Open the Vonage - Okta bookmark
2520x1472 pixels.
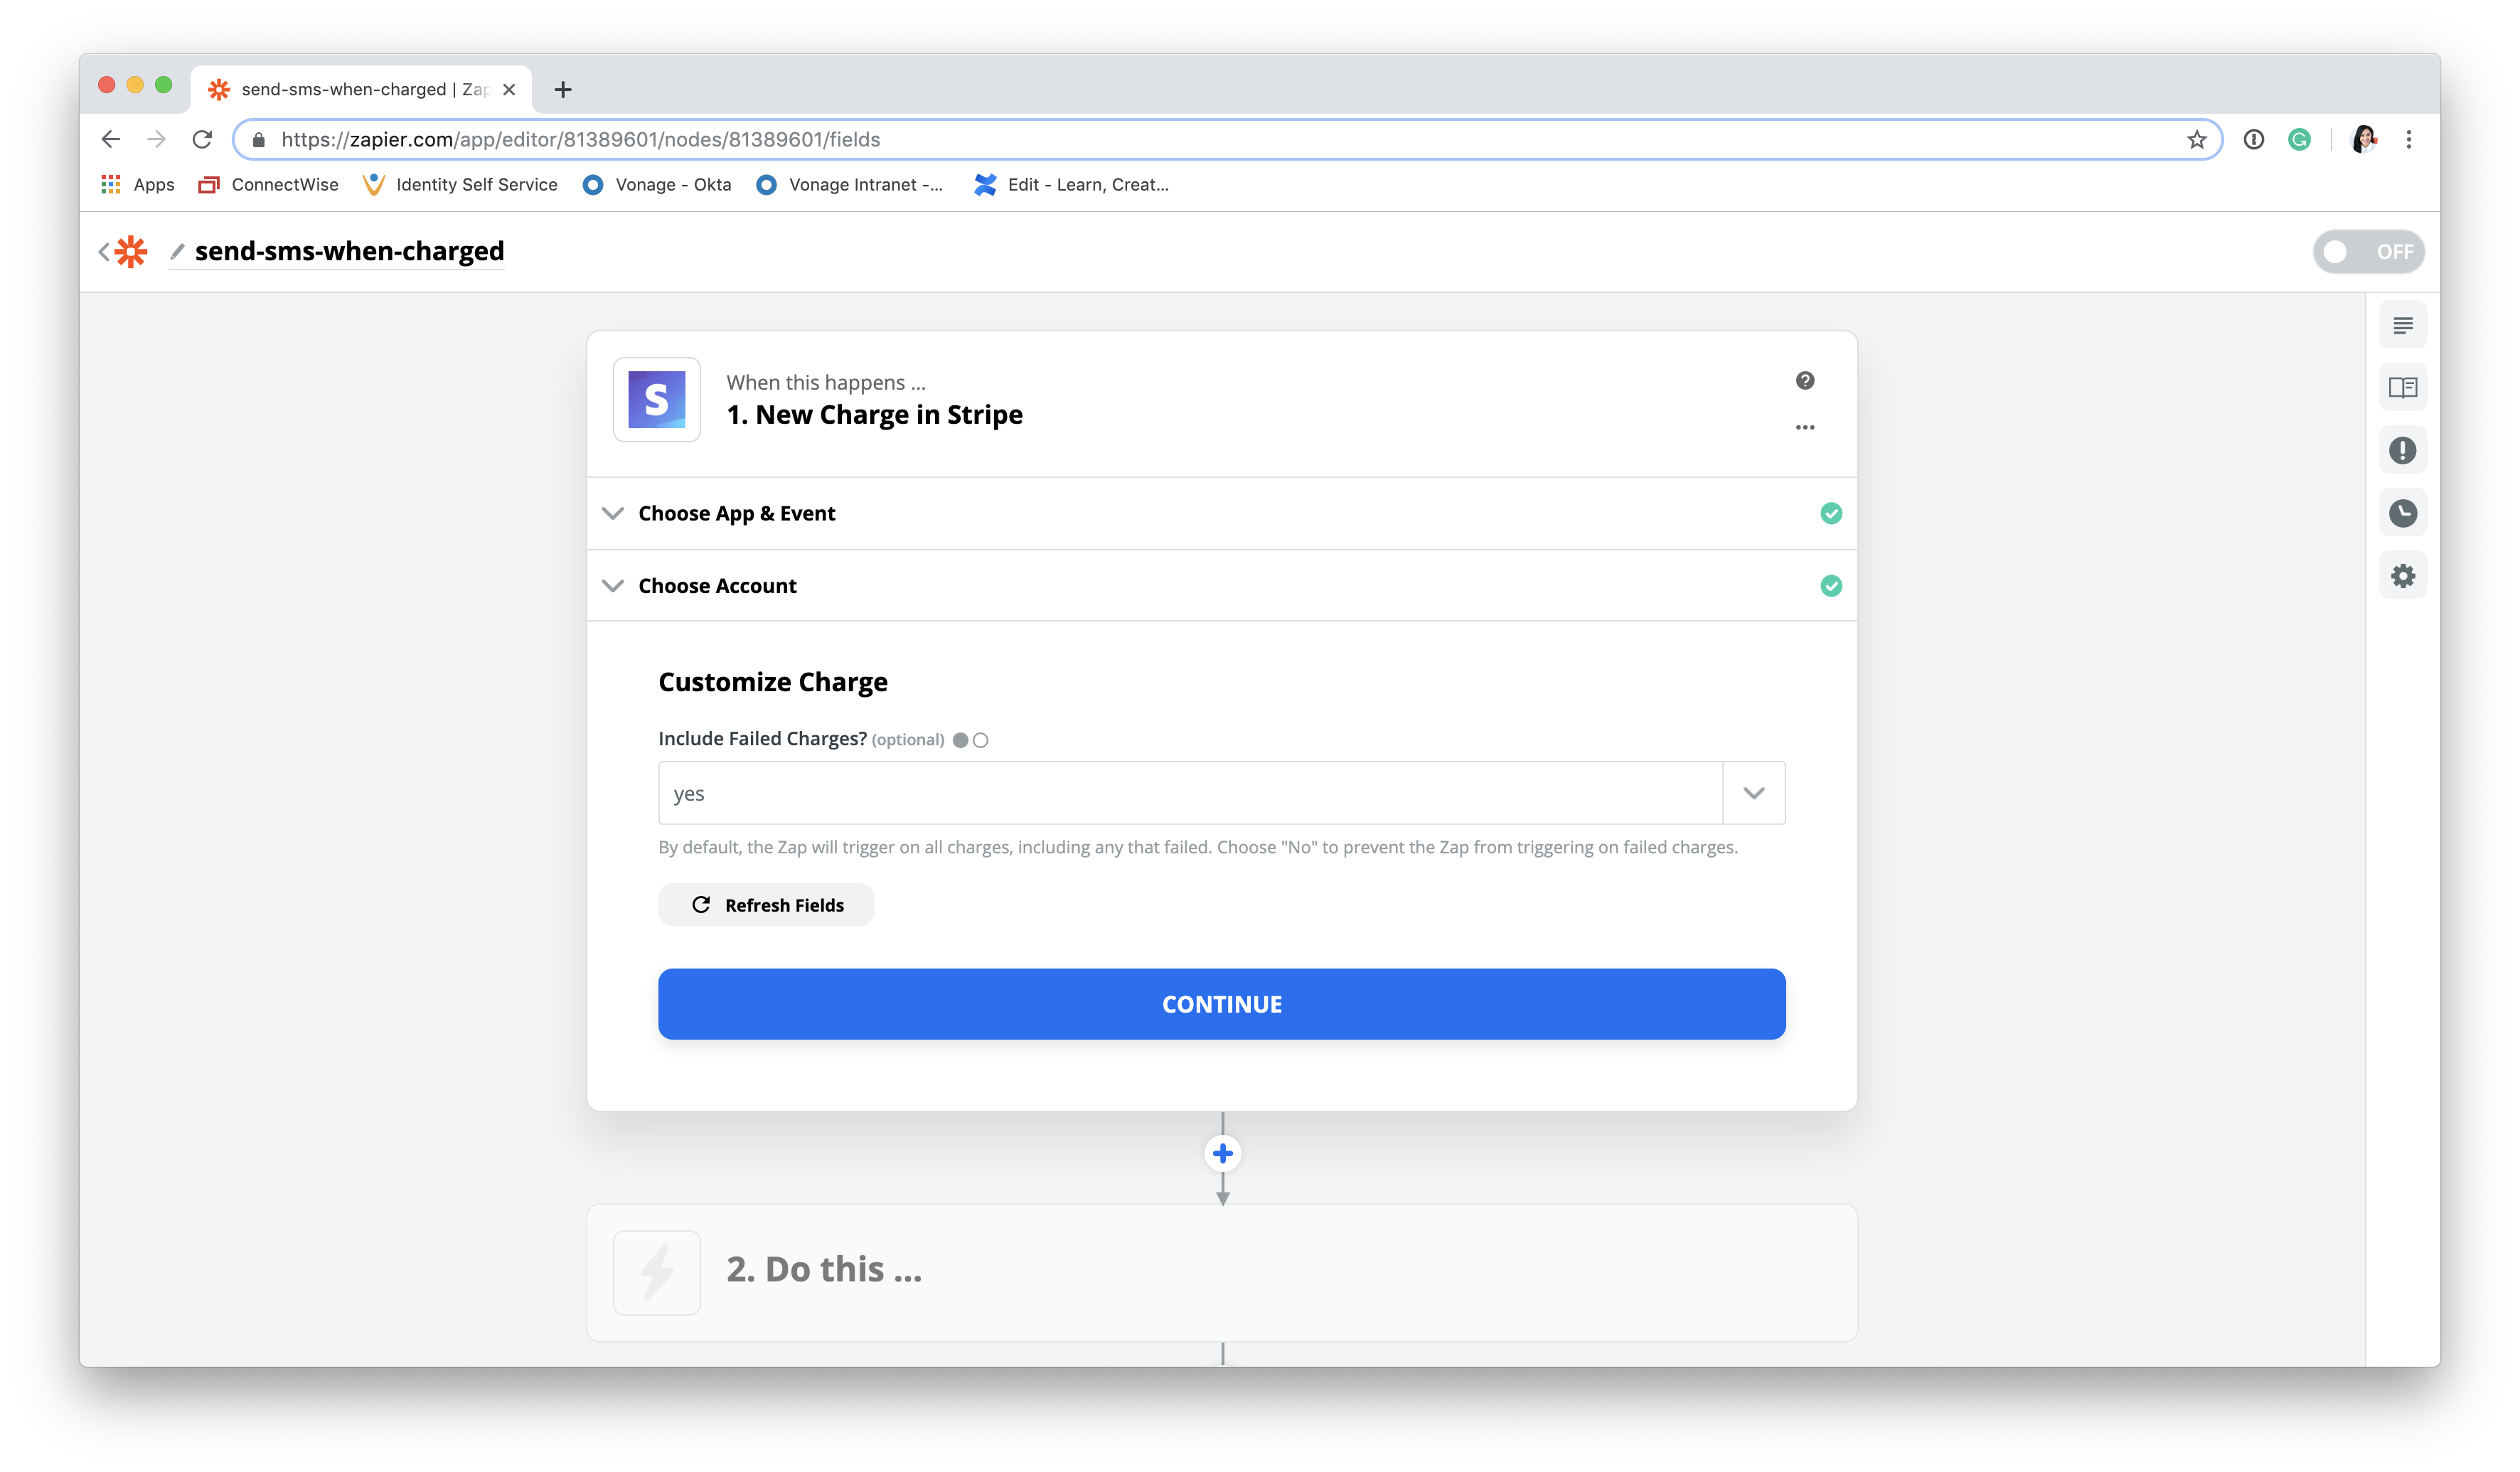coord(657,185)
